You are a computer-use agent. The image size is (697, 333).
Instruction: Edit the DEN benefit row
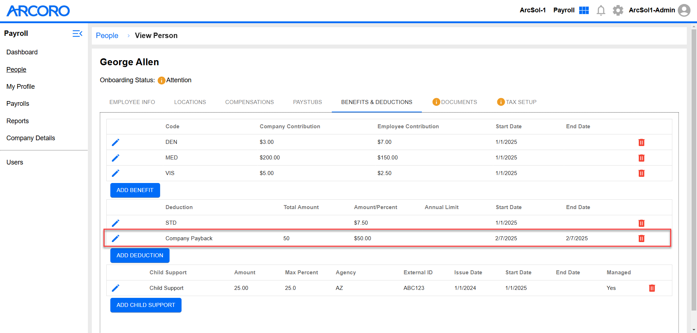click(115, 142)
